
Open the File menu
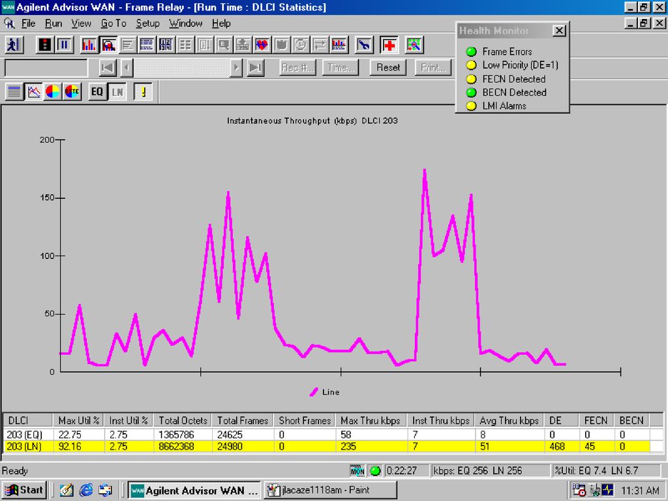tap(29, 23)
